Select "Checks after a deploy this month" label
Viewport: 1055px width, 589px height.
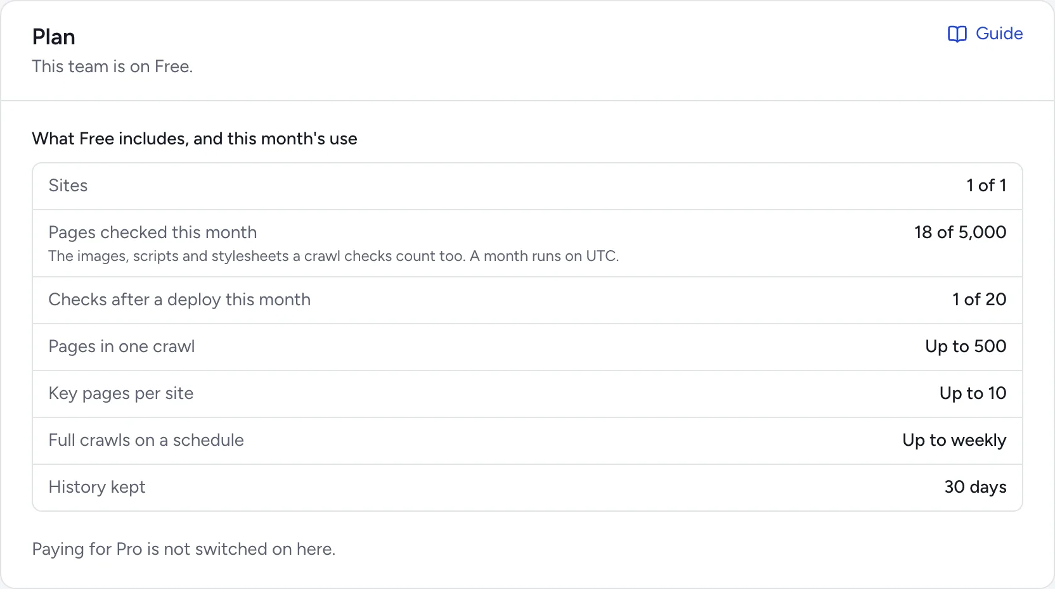(x=179, y=300)
